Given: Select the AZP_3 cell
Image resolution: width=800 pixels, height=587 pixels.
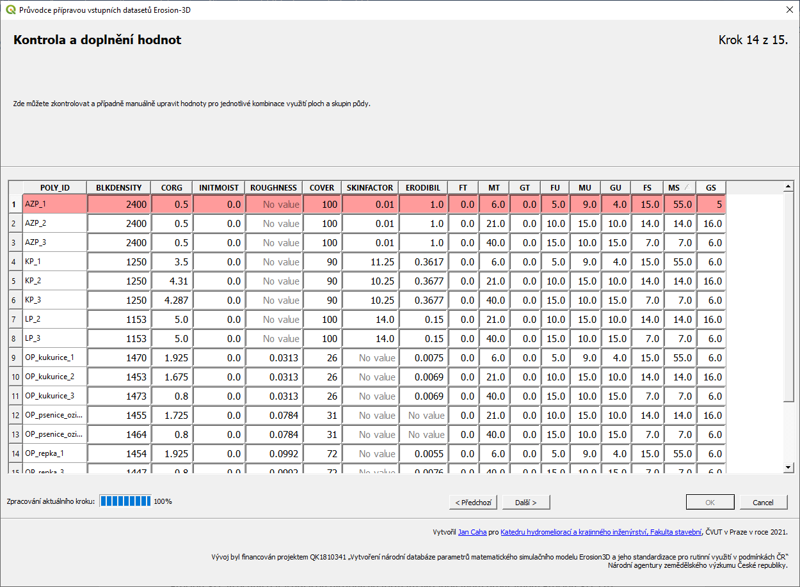Looking at the screenshot, I should coord(55,242).
